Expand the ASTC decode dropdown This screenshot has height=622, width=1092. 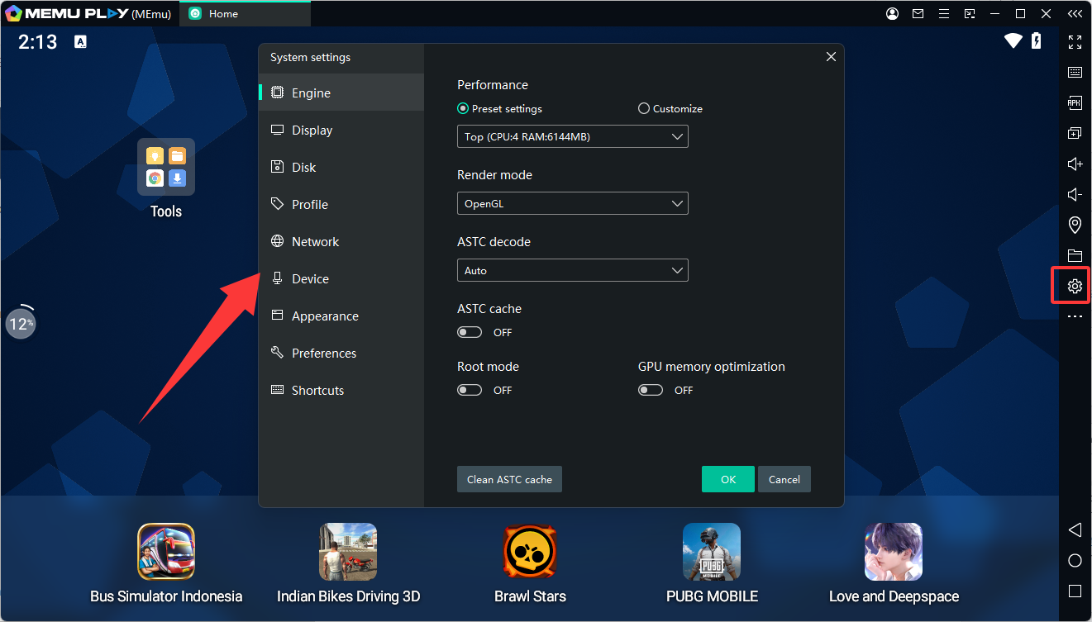tap(572, 270)
